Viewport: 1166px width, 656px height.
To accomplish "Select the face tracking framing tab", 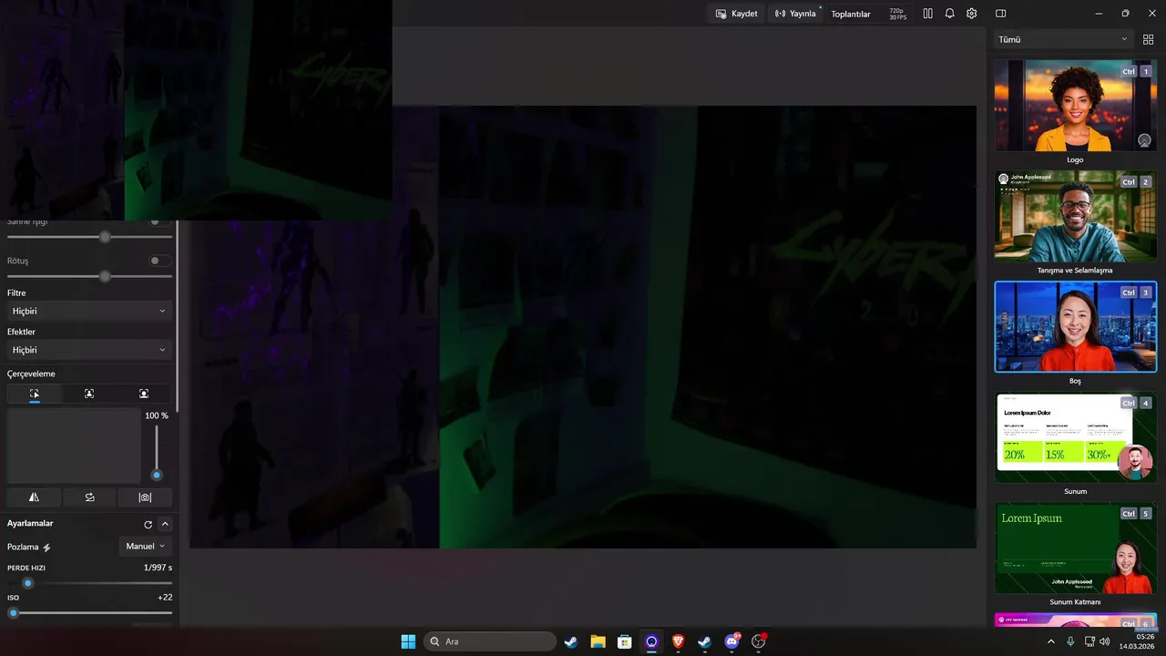I will (144, 394).
